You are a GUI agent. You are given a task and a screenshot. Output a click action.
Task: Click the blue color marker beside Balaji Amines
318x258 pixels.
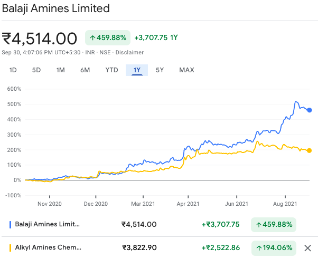[10, 225]
